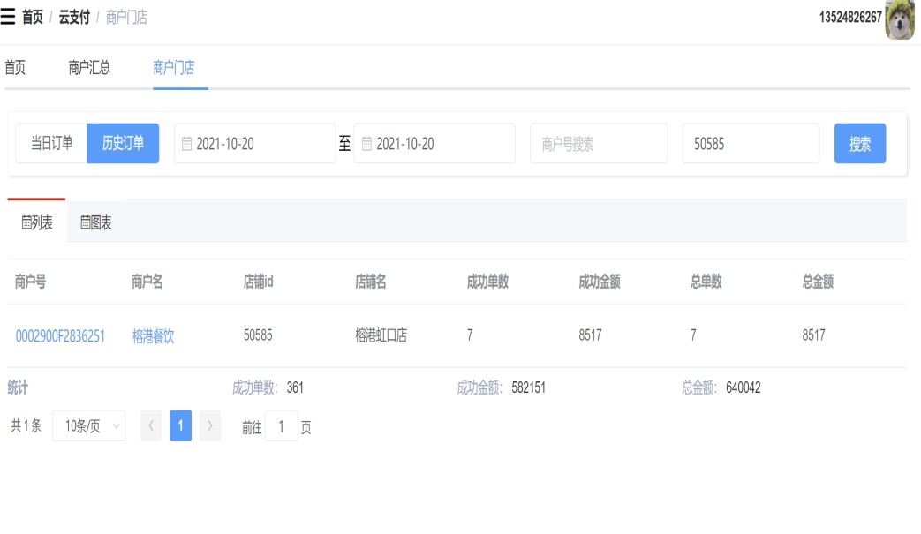Open the 列表 list view tab
This screenshot has width=921, height=534.
click(37, 222)
